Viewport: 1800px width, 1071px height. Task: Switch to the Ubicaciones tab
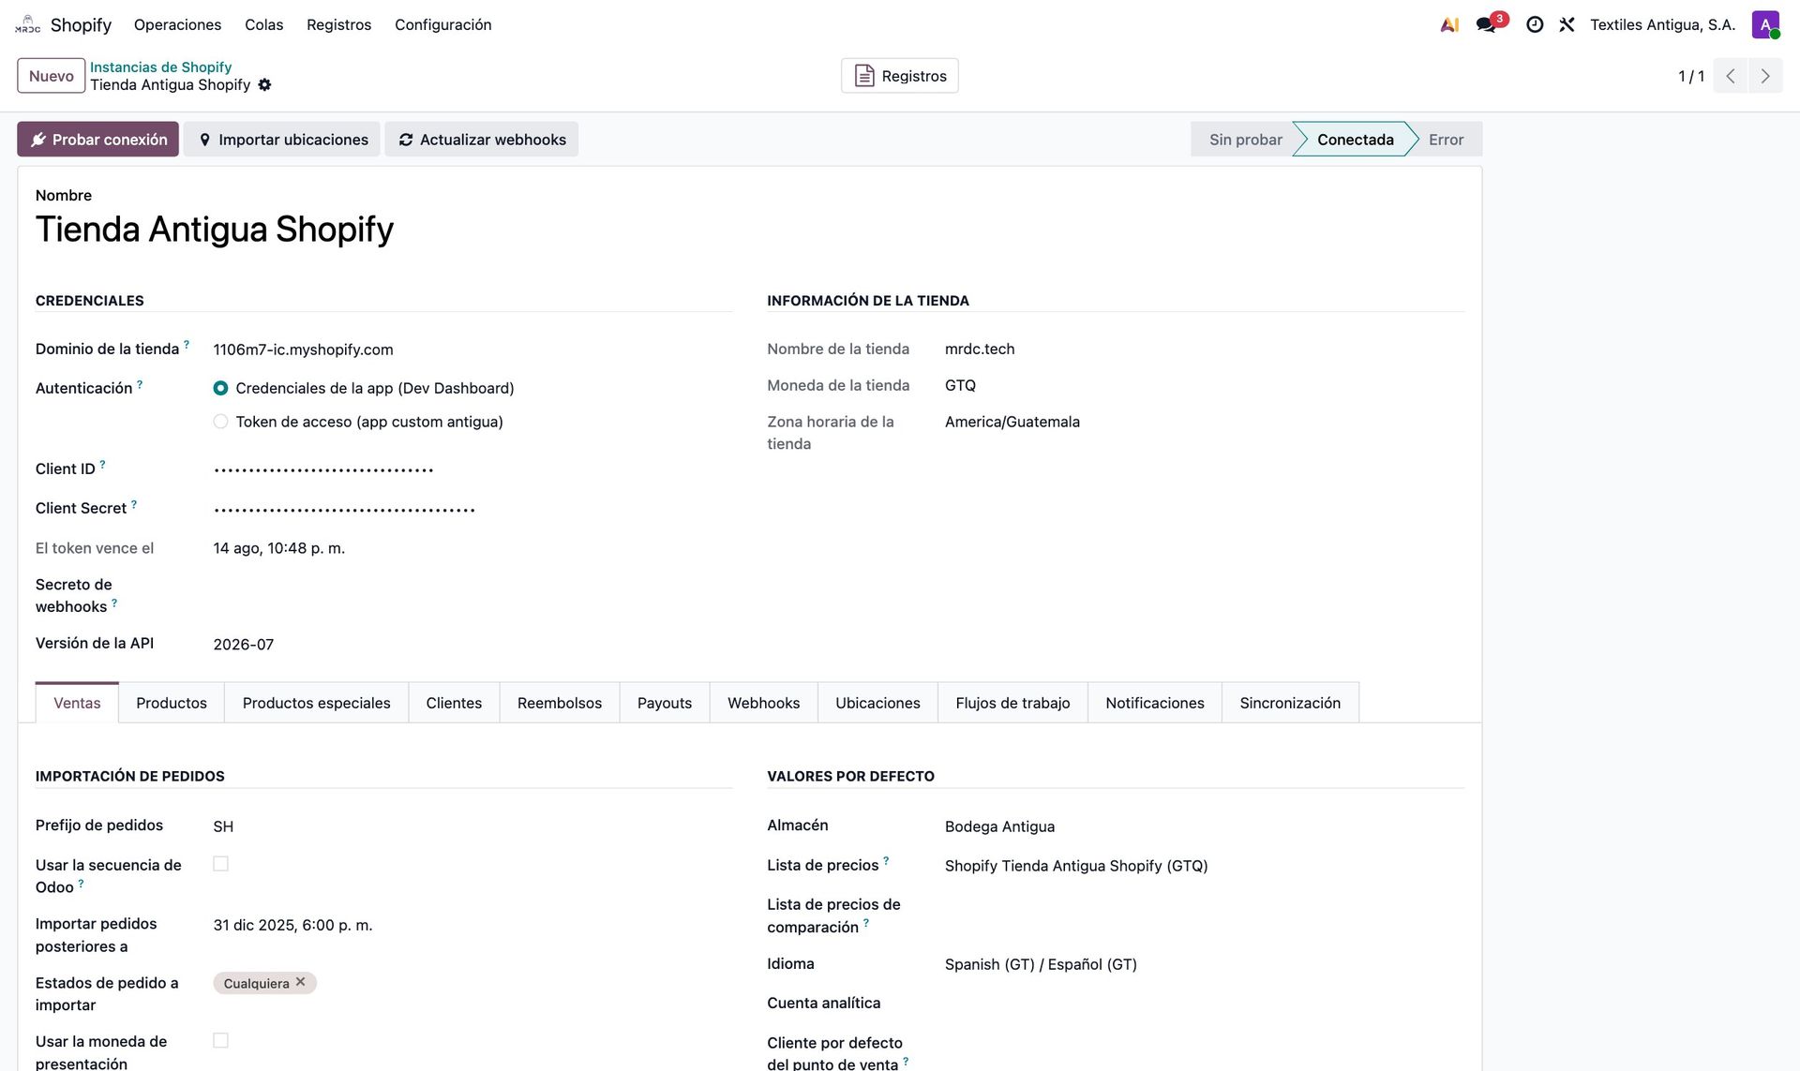click(877, 703)
